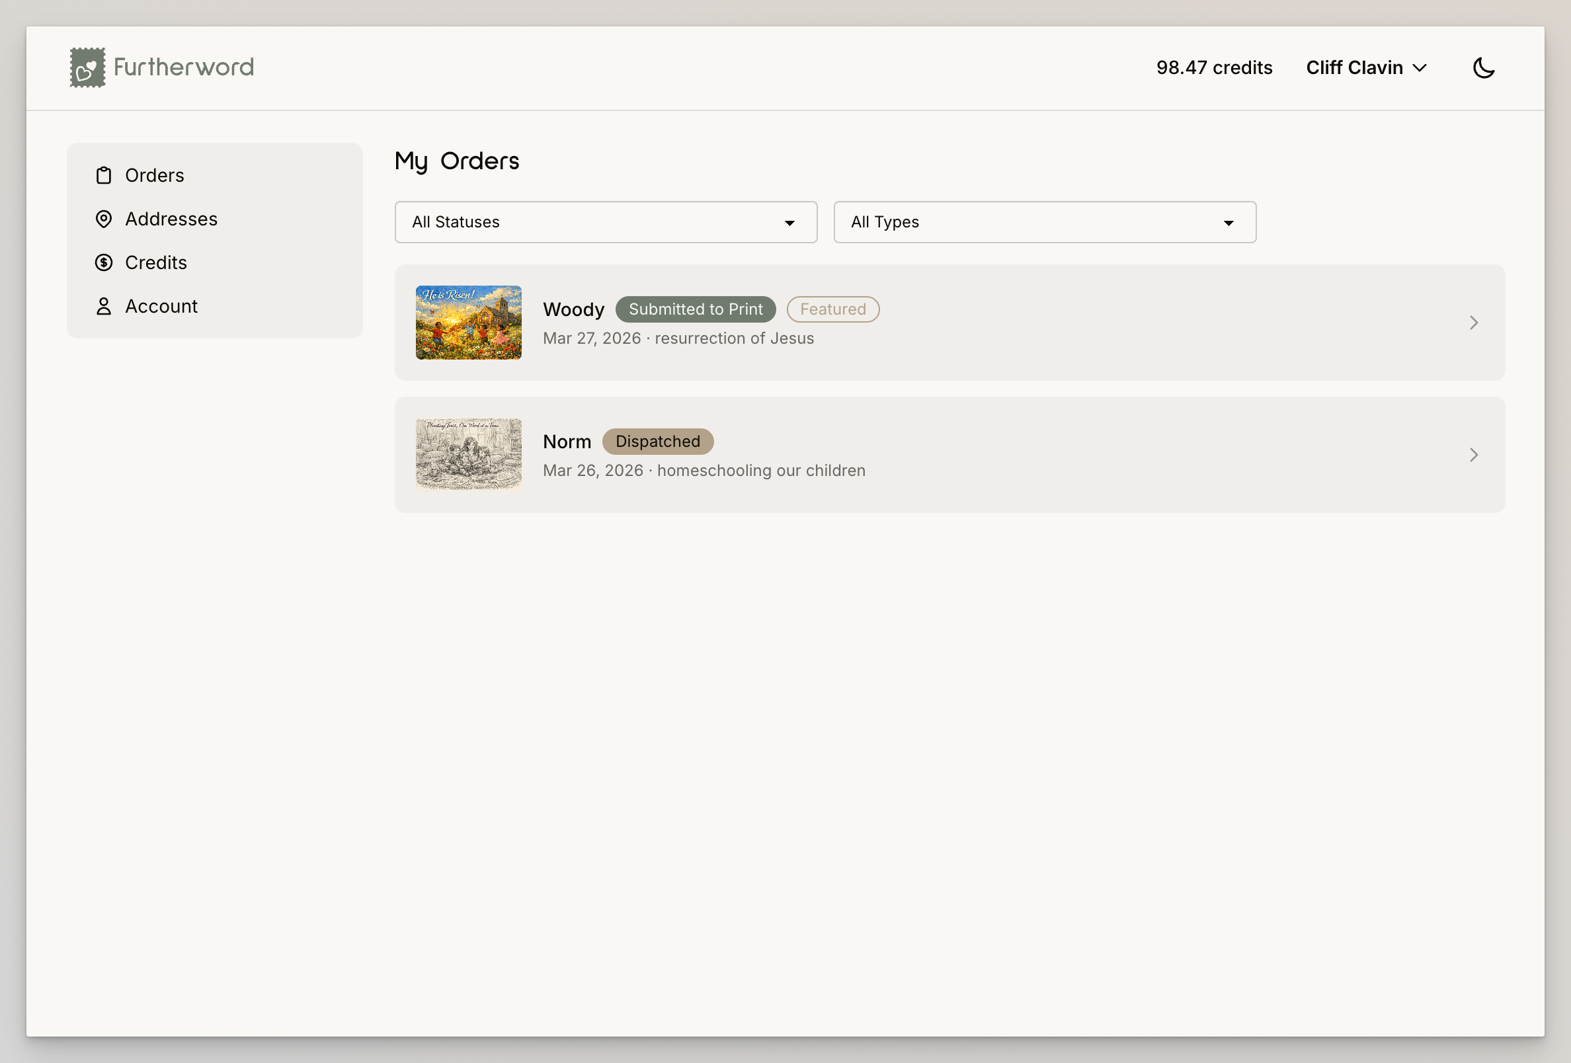Click the Addresses location pin icon
The height and width of the screenshot is (1063, 1571).
click(103, 219)
